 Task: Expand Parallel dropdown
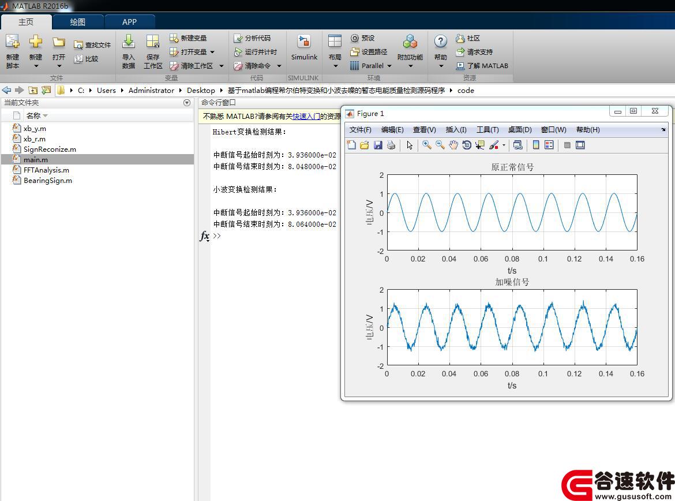pyautogui.click(x=389, y=66)
